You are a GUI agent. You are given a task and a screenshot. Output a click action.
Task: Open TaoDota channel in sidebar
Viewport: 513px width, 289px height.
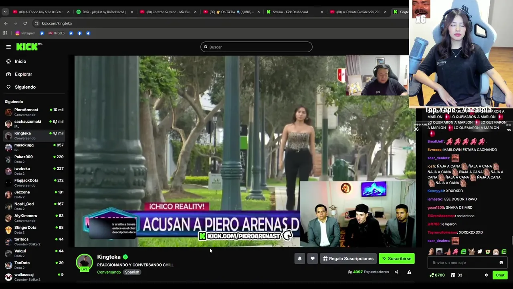(34, 265)
